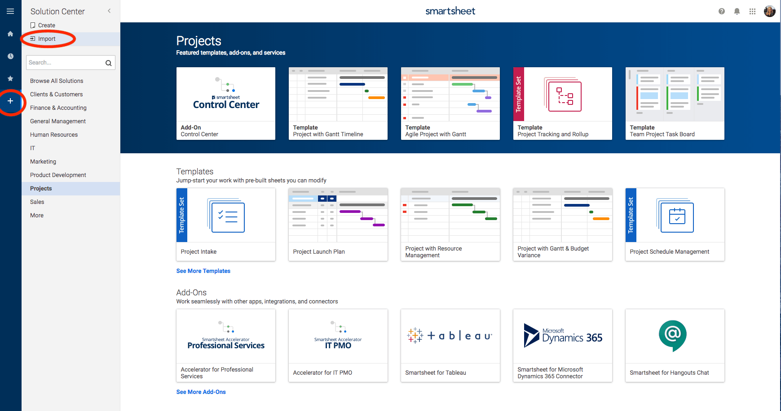Open the Finance & Accounting category
The image size is (781, 411).
[58, 108]
